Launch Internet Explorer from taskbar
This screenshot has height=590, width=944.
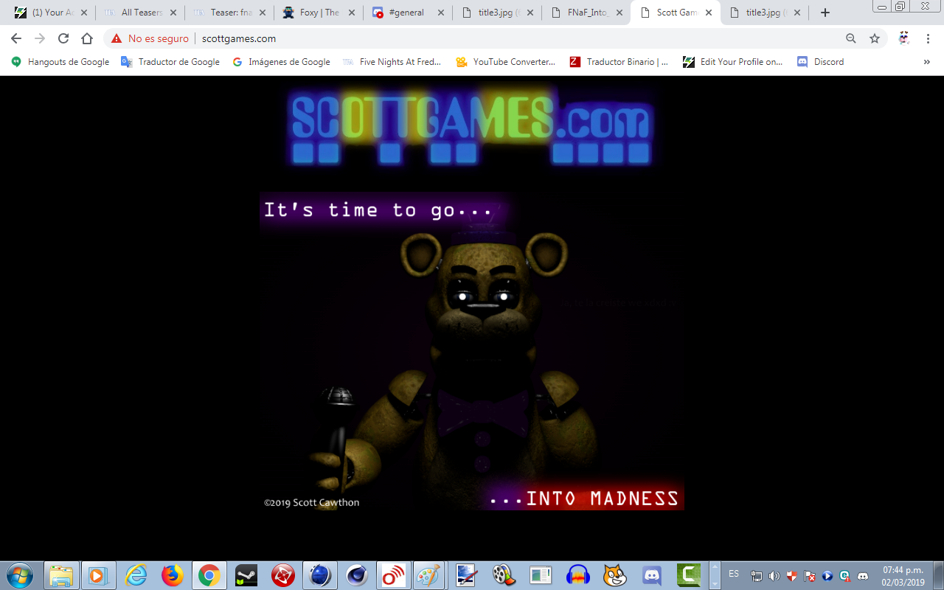coord(136,575)
